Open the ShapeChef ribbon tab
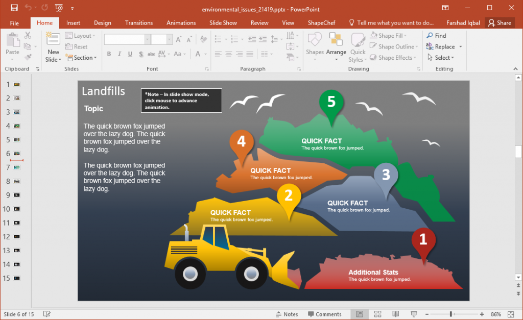523x320 pixels. click(x=321, y=22)
